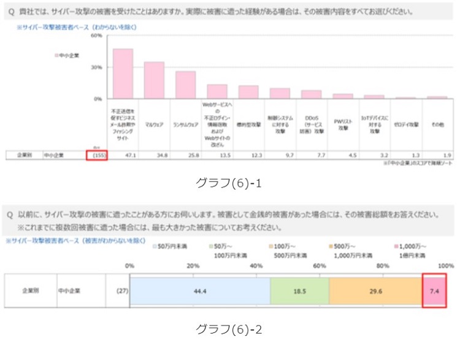
Task: Click the IoTデバイスに対する攻撃 category label
Action: [x=375, y=124]
